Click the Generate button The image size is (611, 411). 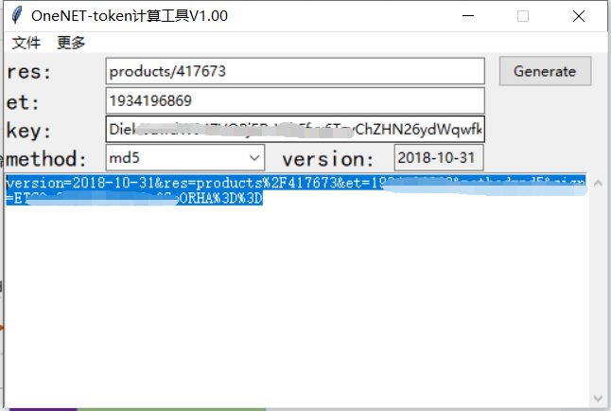point(545,71)
